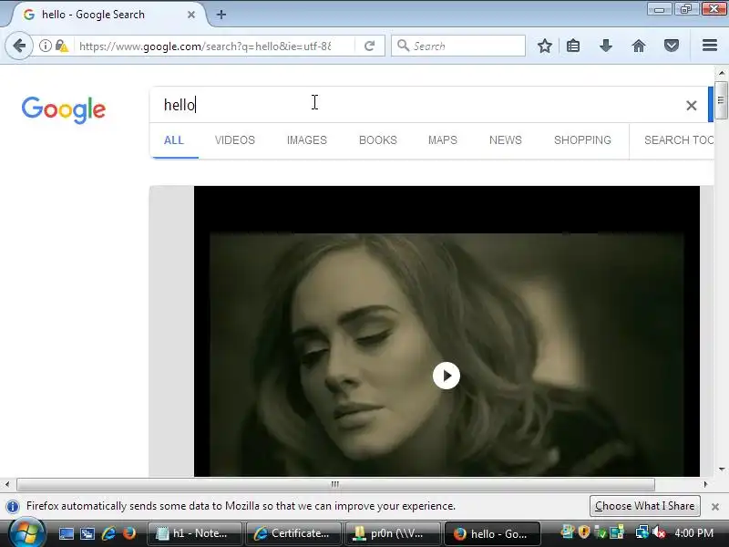729x547 pixels.
Task: Launch Firefox from quick launch bar
Action: [x=129, y=533]
